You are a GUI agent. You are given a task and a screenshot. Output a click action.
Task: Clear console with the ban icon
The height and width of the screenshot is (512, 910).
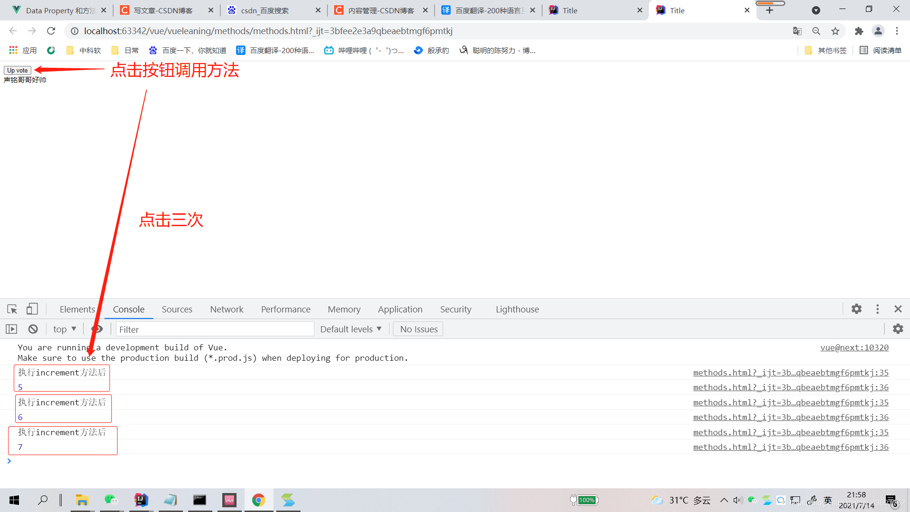(x=33, y=329)
